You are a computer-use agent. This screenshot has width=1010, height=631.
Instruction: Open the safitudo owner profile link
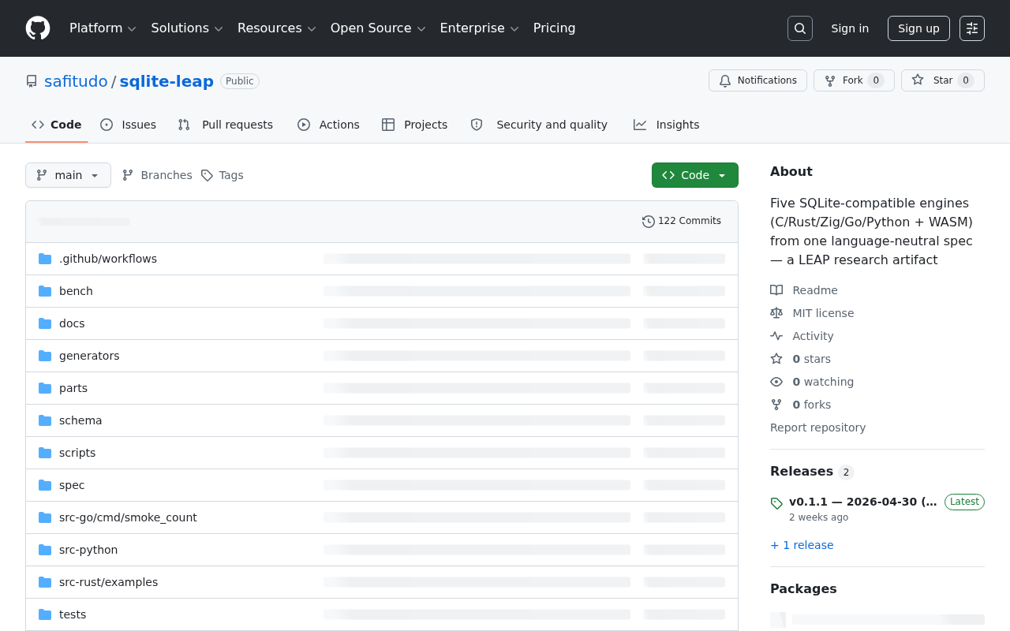76,81
